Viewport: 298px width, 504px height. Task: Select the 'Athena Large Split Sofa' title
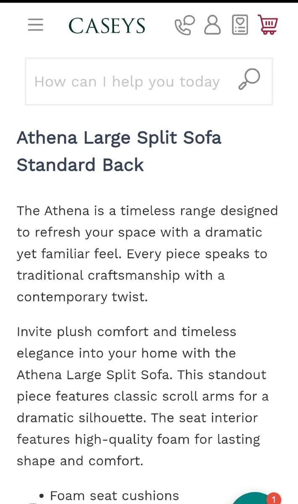coord(119,138)
